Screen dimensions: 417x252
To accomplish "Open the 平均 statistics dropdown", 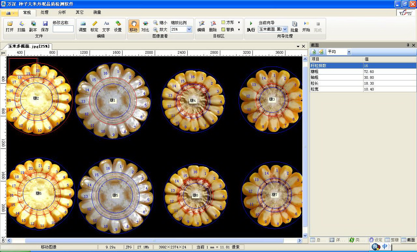I will [x=349, y=52].
